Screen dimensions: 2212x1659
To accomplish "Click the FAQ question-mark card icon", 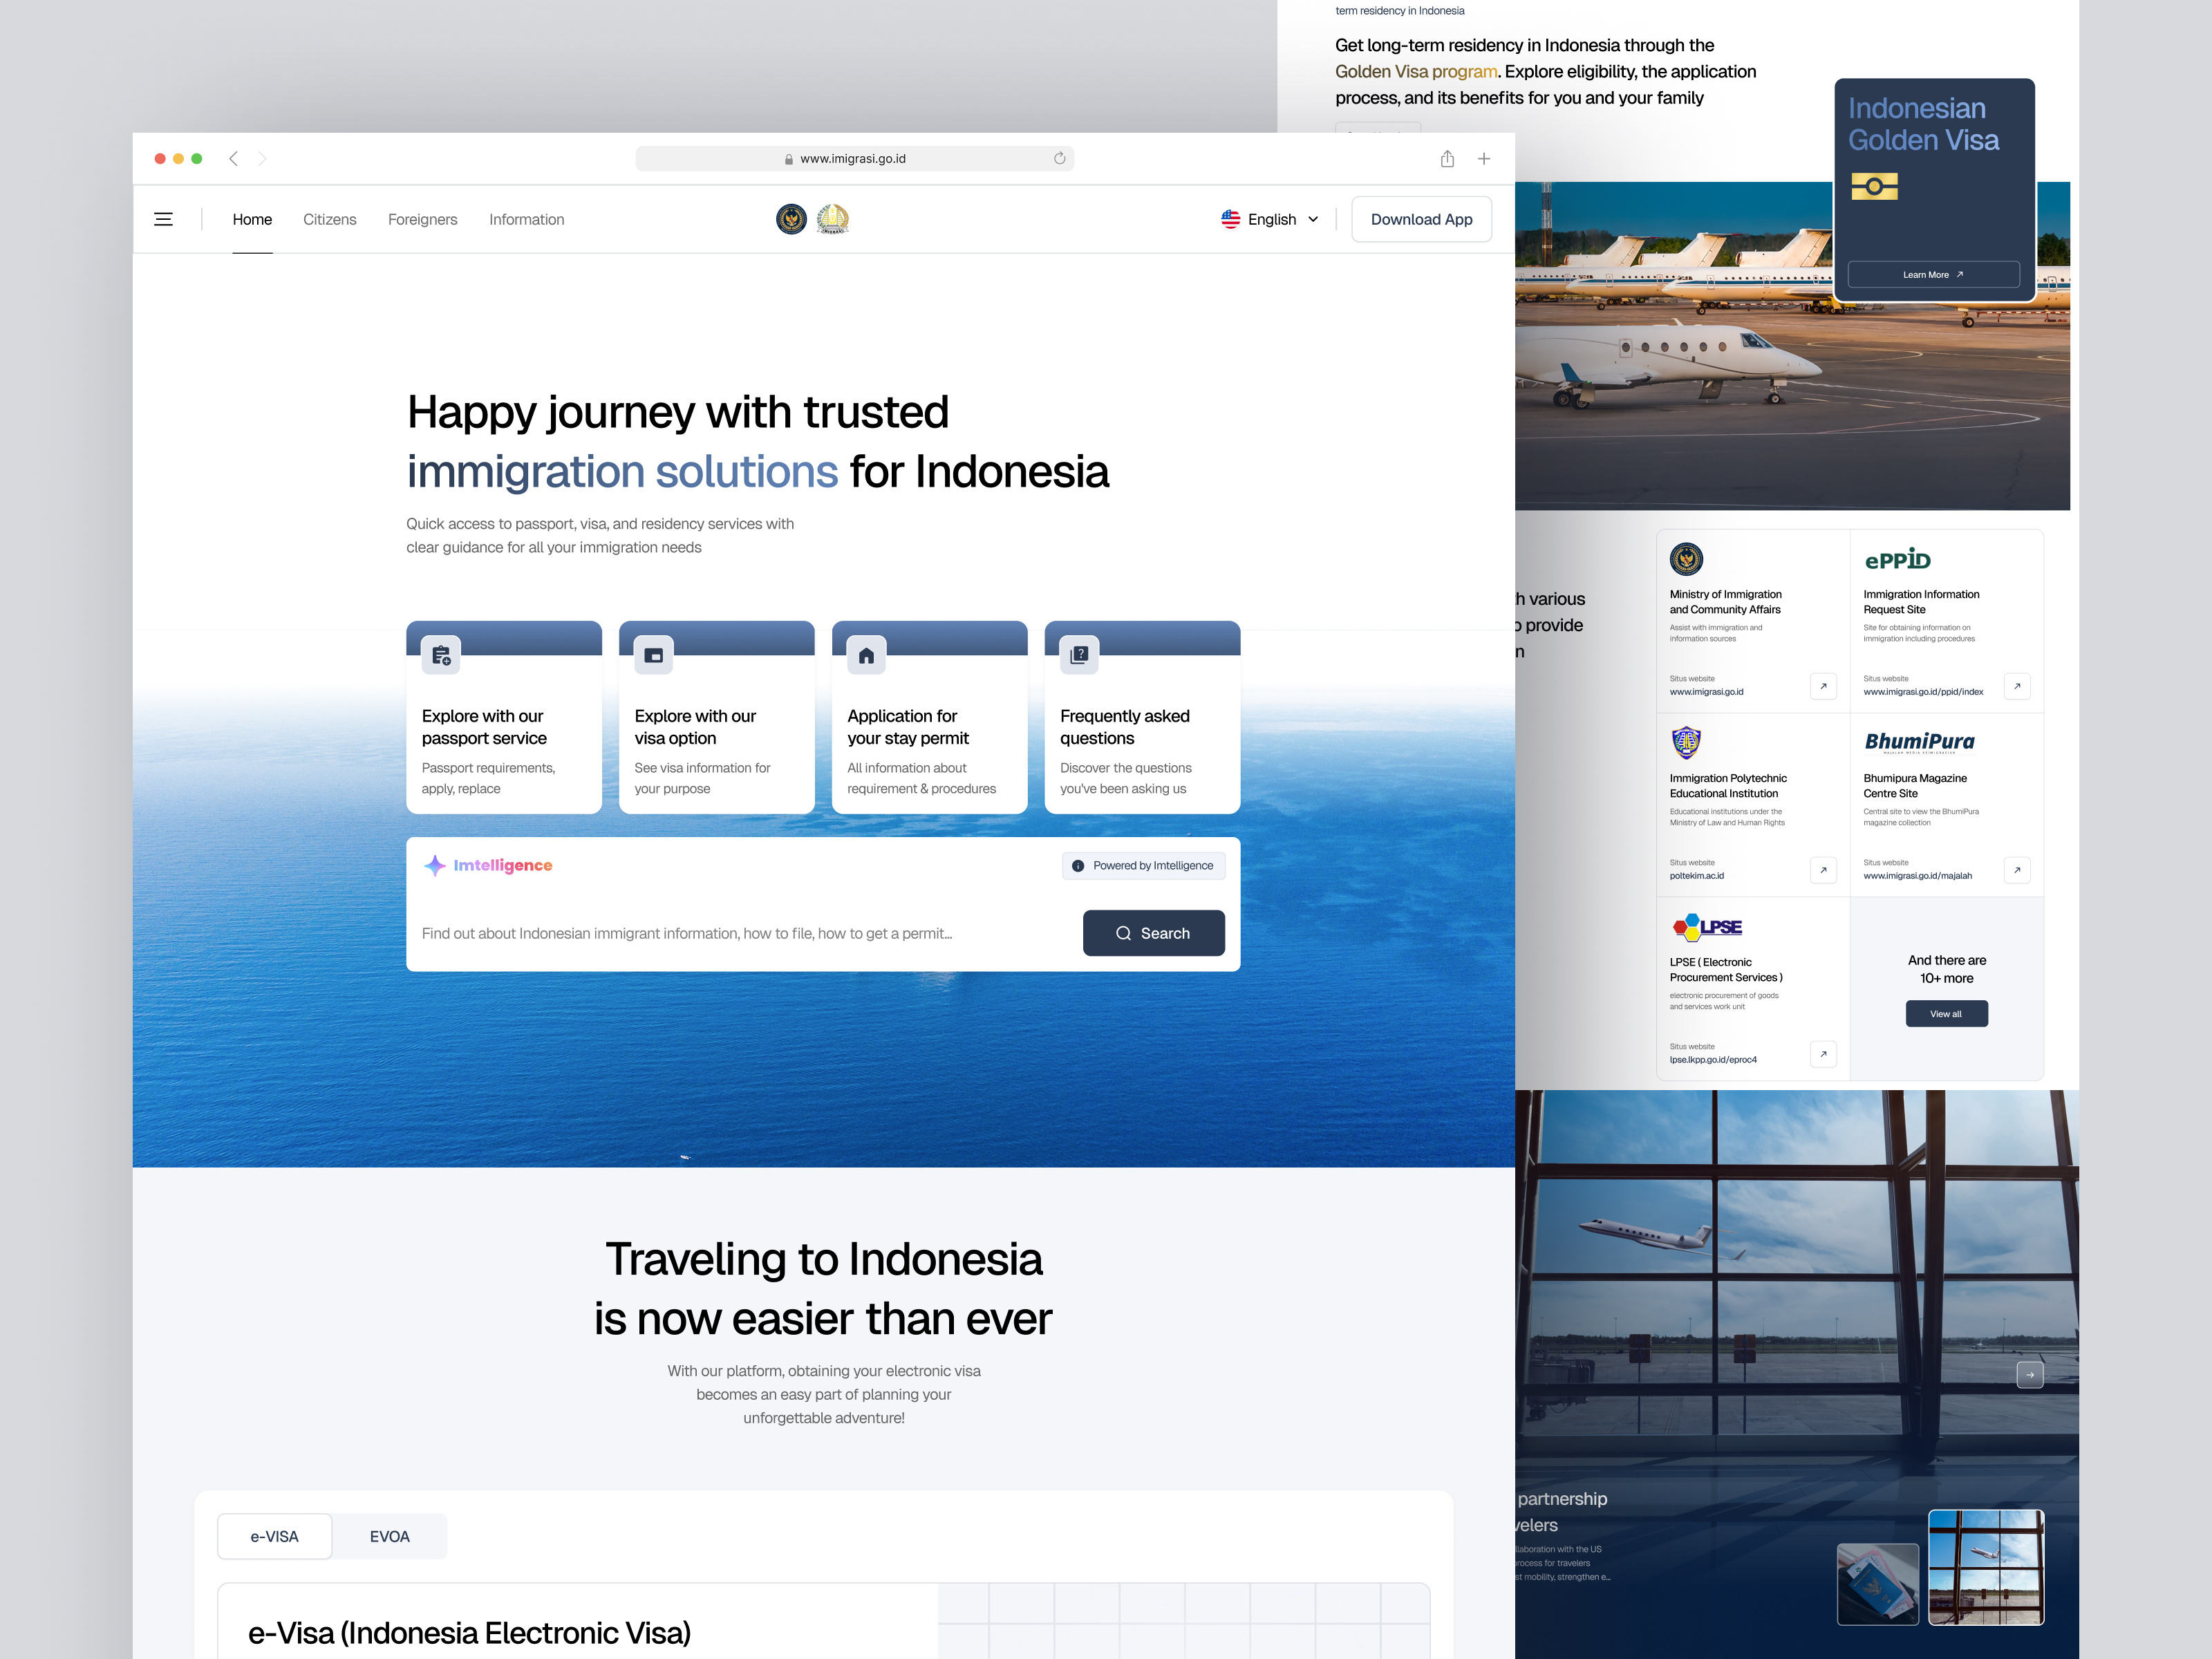I will point(1079,656).
